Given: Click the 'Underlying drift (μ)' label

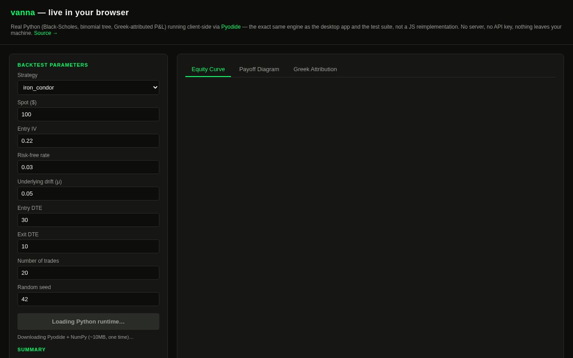Looking at the screenshot, I should pos(39,182).
